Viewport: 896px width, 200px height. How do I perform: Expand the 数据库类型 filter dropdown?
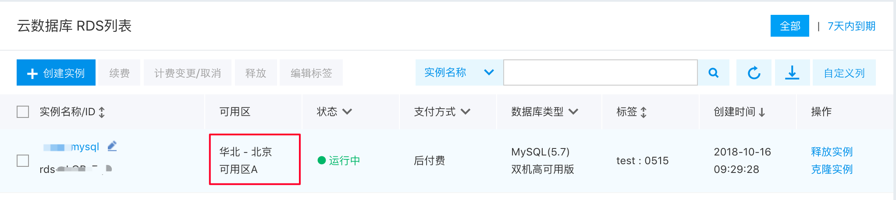tap(573, 112)
